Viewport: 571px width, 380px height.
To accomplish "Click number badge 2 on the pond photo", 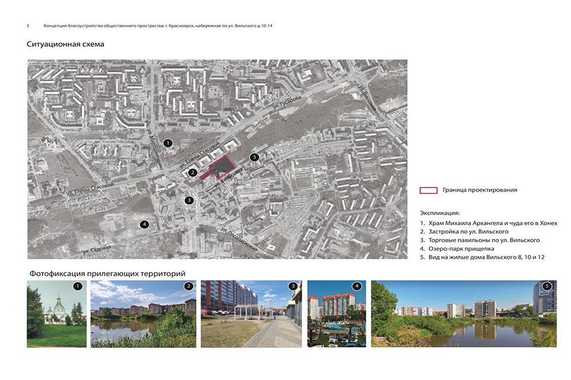I will point(188,286).
